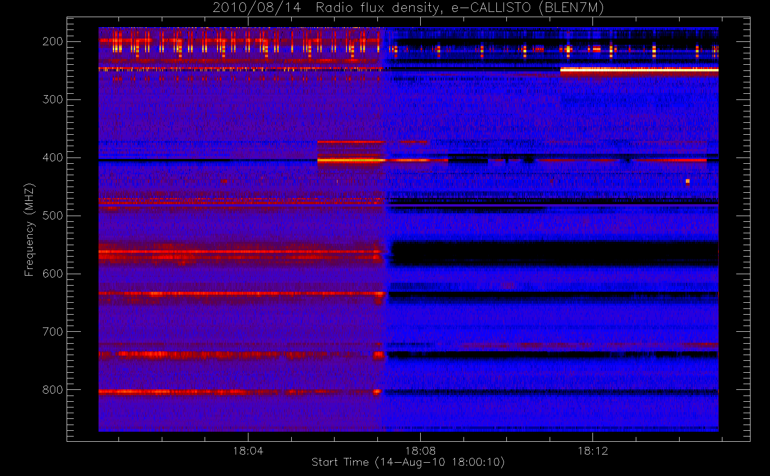Click the 800 frequency tick label
Image resolution: width=770 pixels, height=476 pixels.
tap(52, 390)
